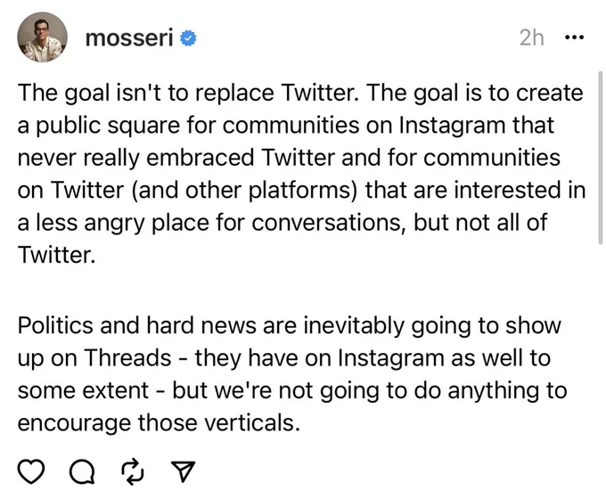Click the lone "Twitter." ending the first paragraph
The width and height of the screenshot is (606, 499).
tap(56, 255)
